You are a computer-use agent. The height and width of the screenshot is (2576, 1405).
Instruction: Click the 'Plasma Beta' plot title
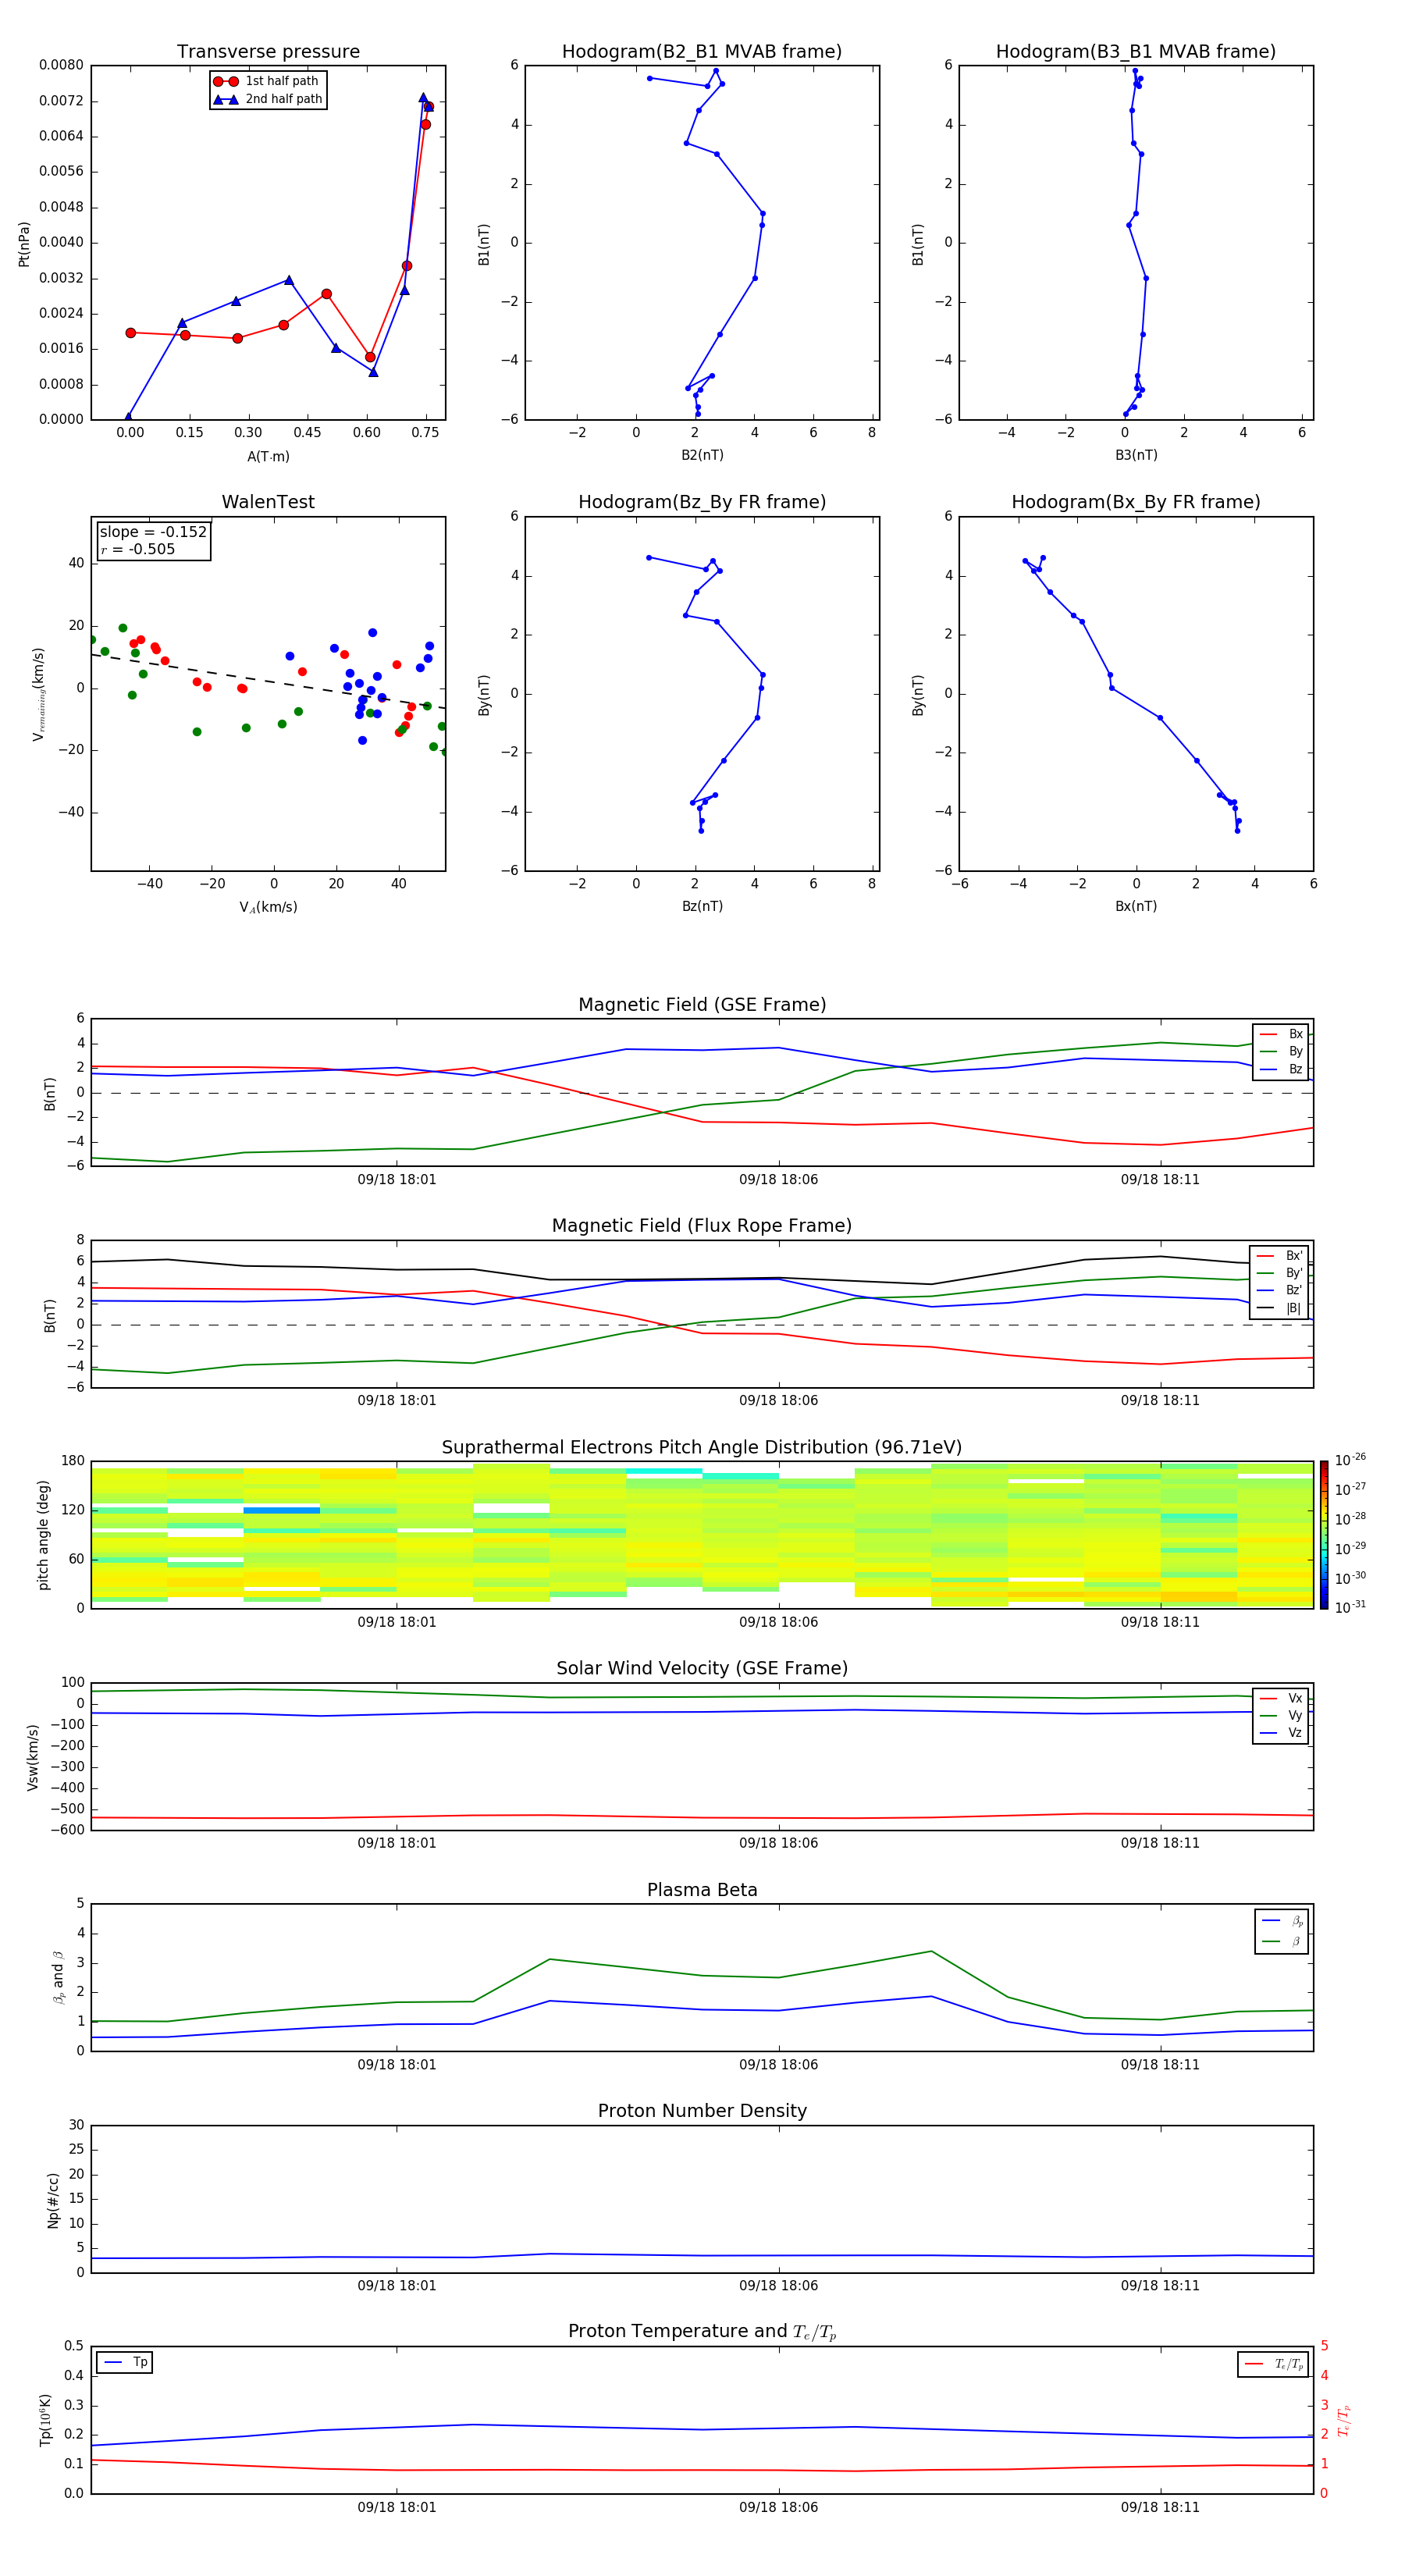coord(702,1891)
